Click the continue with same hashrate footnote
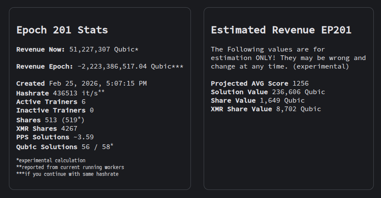Image resolution: width=381 pixels, height=198 pixels. tap(67, 174)
